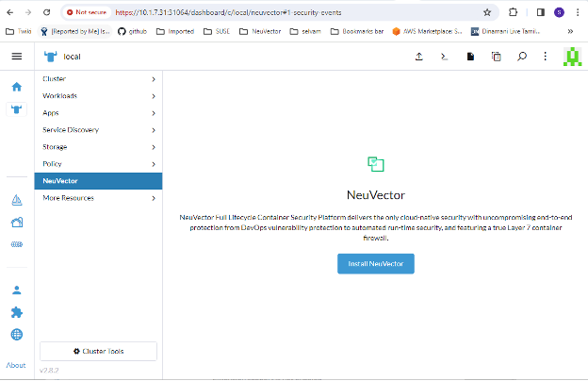Click the import YAML upload icon
588x381 pixels.
pos(418,57)
